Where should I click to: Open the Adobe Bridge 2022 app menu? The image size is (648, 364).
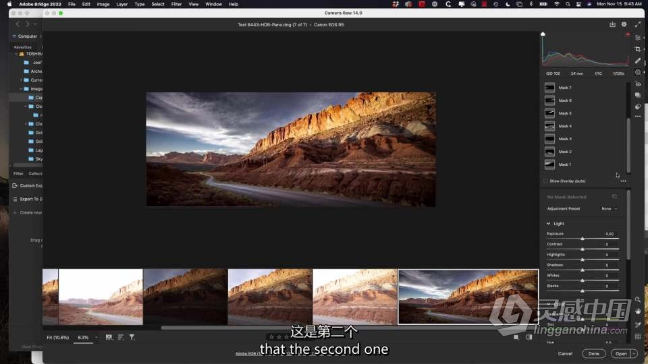coord(40,4)
